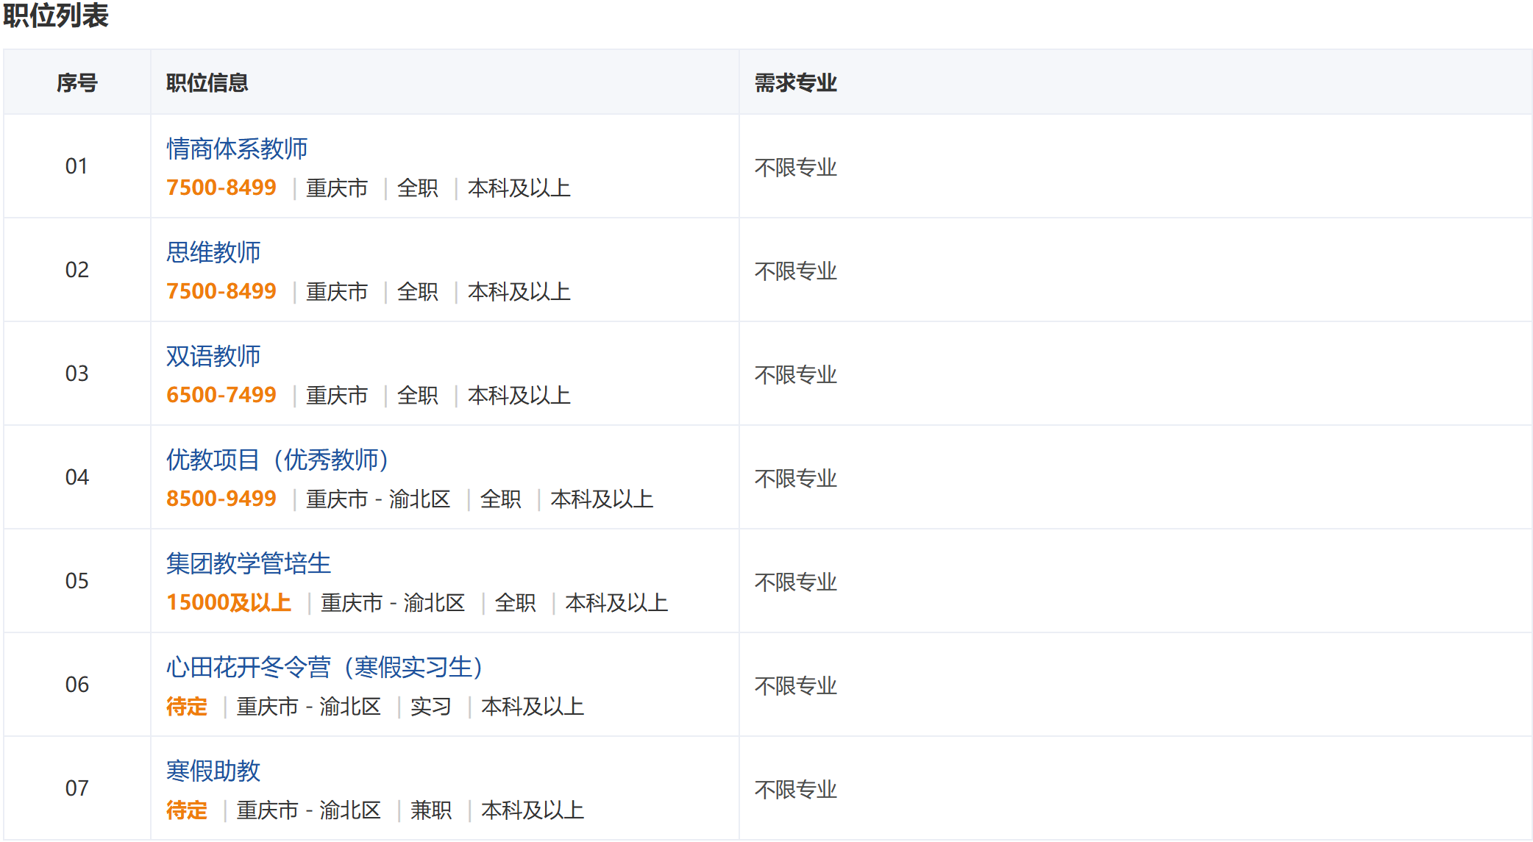Open the 思维教师 job link
Screen dimensions: 1533x842
tap(213, 252)
